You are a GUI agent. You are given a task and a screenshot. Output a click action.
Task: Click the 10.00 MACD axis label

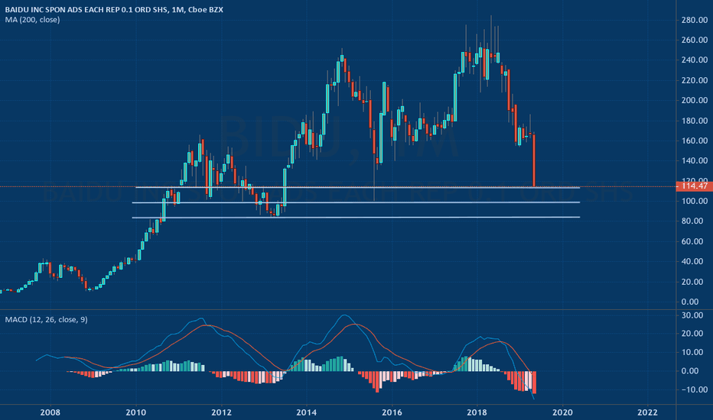[692, 352]
